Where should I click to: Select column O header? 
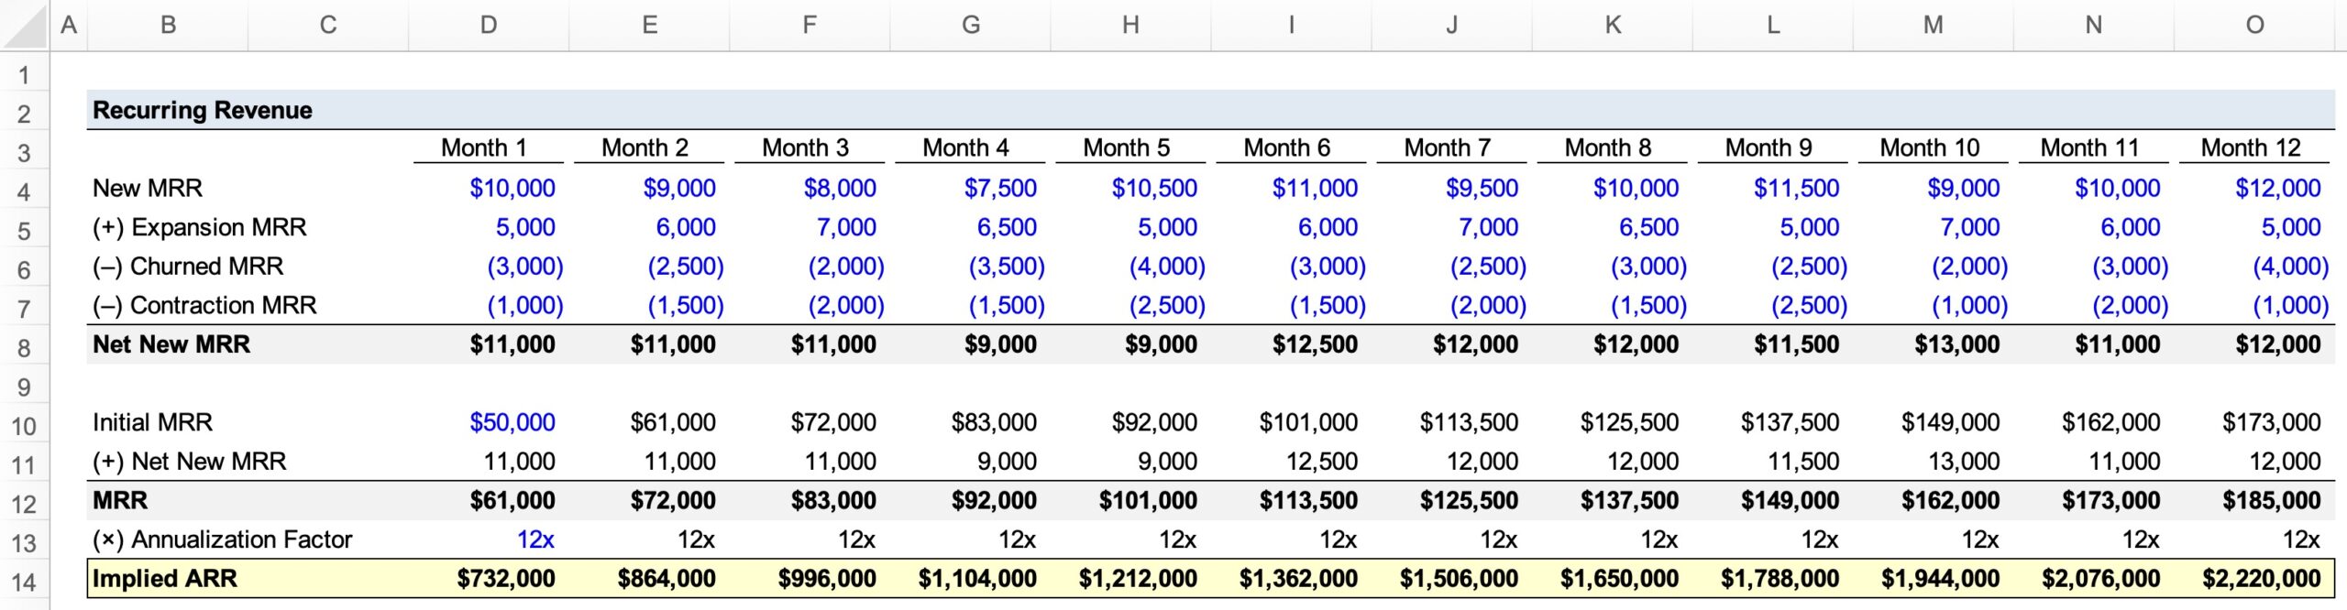tap(2254, 25)
